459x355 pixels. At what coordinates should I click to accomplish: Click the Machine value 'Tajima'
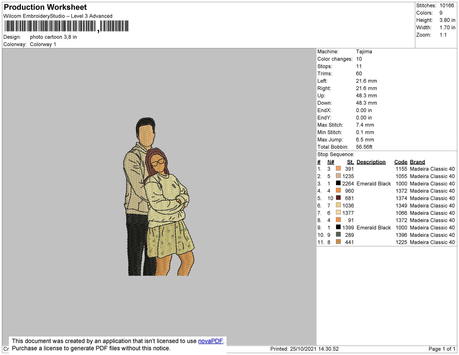[x=364, y=51]
